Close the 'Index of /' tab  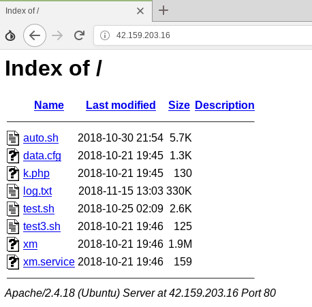(140, 11)
